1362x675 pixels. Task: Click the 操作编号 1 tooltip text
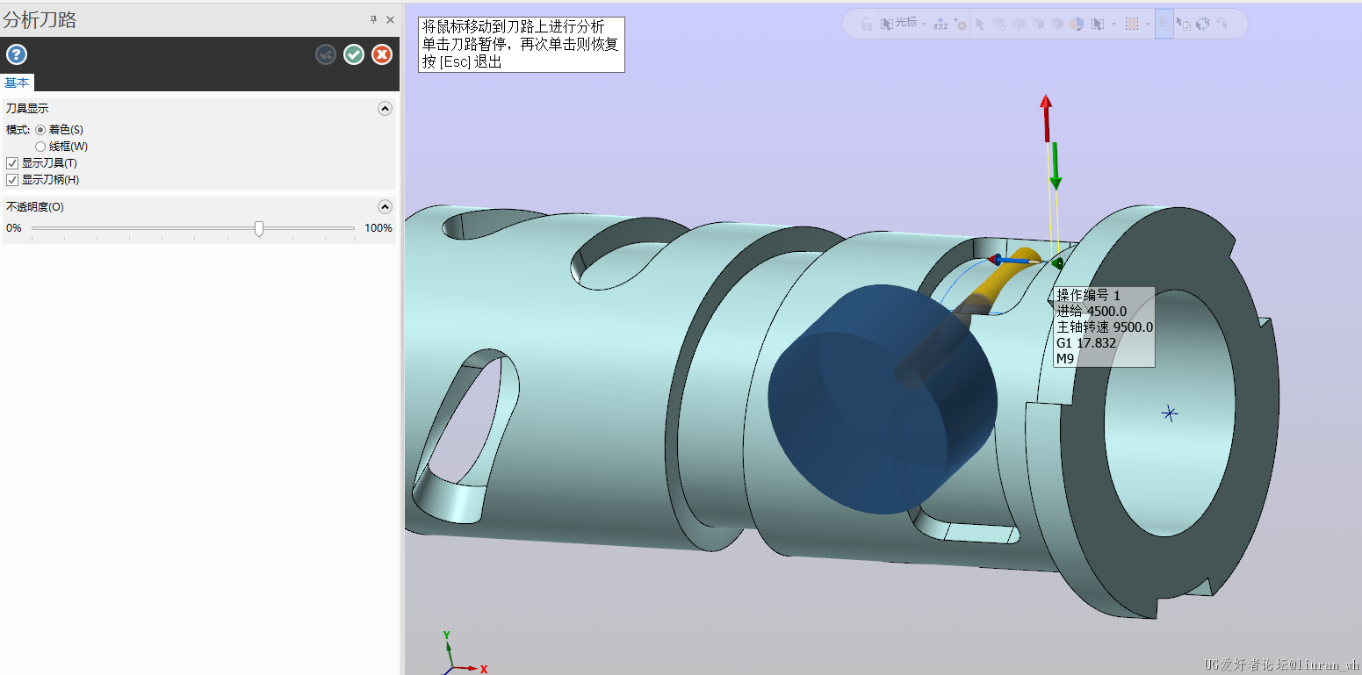1088,295
